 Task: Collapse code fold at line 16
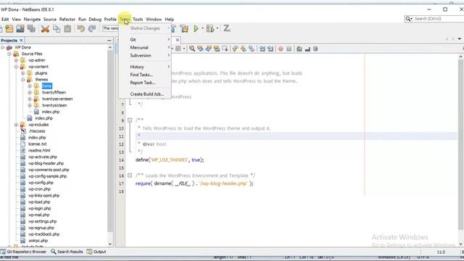130,175
